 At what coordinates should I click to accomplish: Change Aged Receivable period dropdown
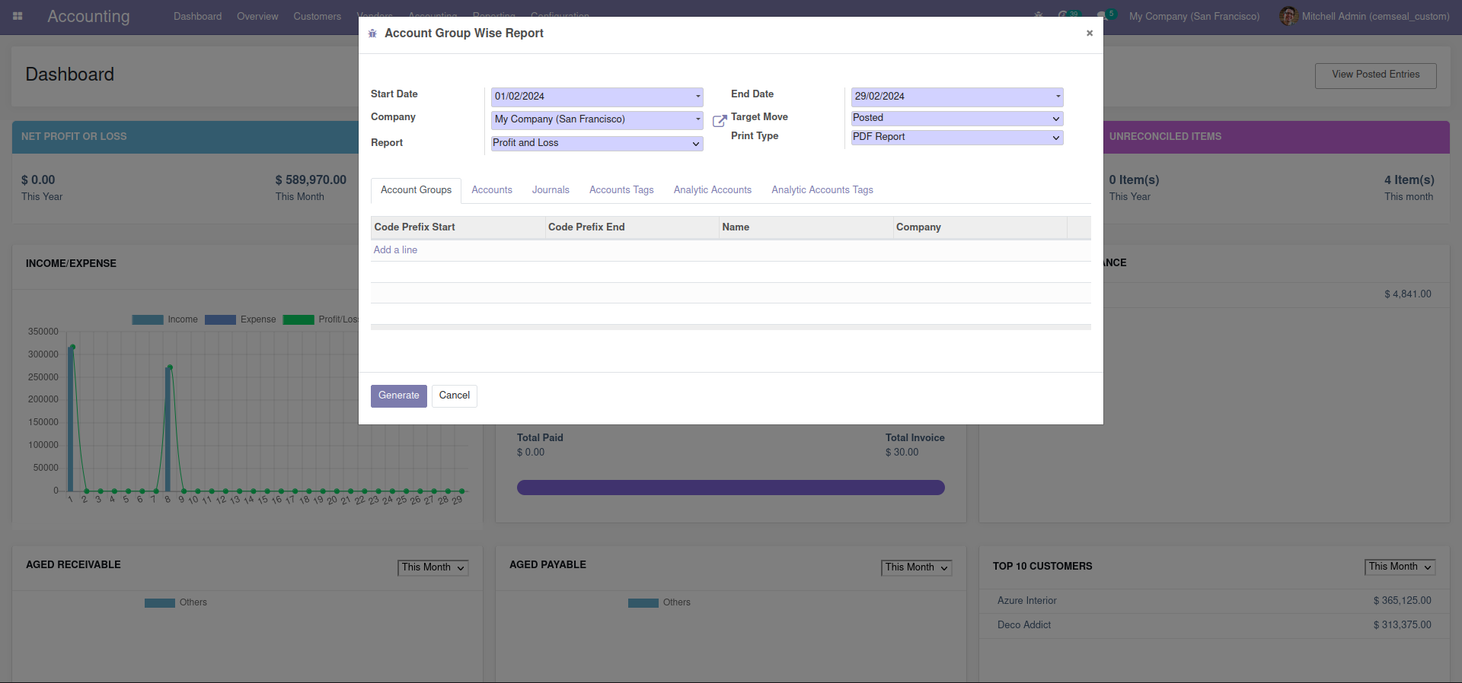pyautogui.click(x=433, y=567)
